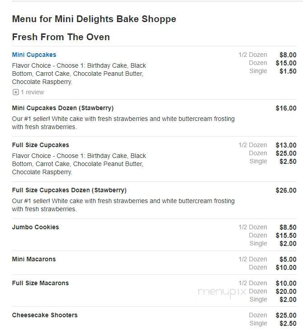Open the Mini Cupcakes link
Viewport: 303px width, 329px height.
click(34, 55)
